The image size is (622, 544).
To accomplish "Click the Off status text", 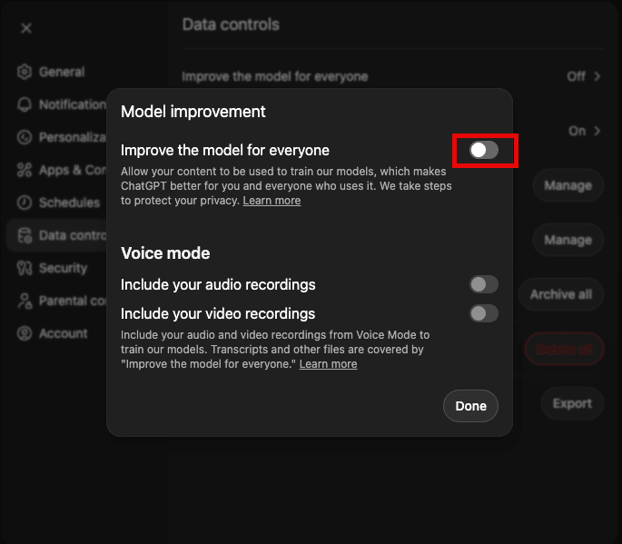I will 576,76.
